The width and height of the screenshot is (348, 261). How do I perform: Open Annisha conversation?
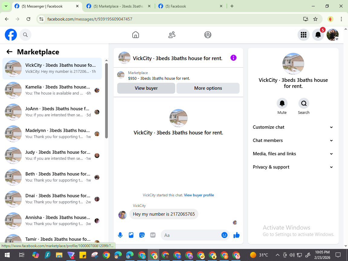tap(52, 221)
